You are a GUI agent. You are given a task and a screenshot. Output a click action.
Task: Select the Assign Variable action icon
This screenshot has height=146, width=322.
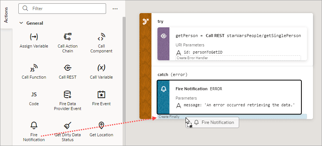pos(34,37)
